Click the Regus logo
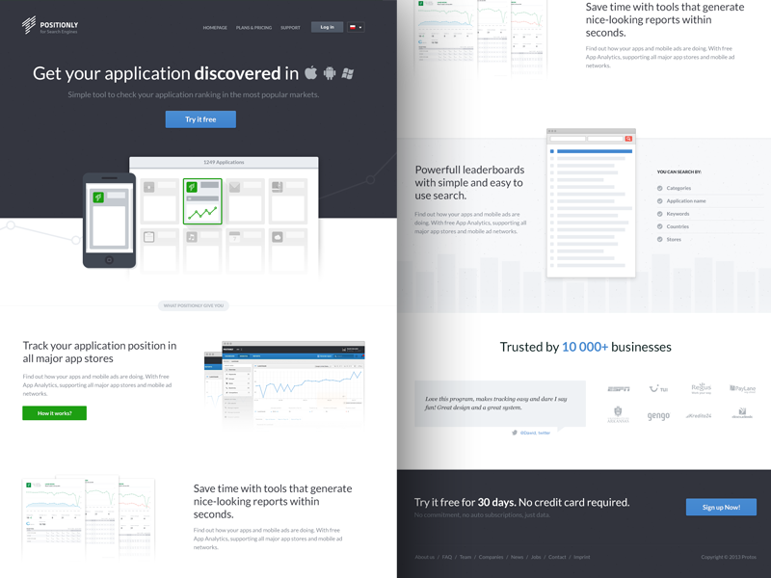Image resolution: width=771 pixels, height=578 pixels. pos(702,388)
